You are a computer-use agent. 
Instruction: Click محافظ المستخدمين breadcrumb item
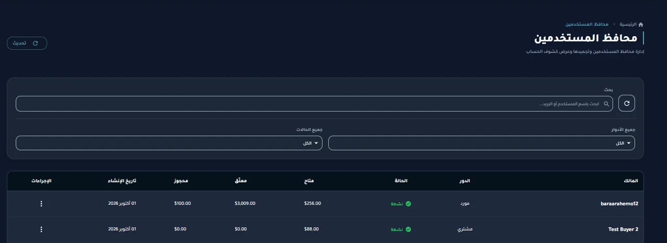point(587,25)
